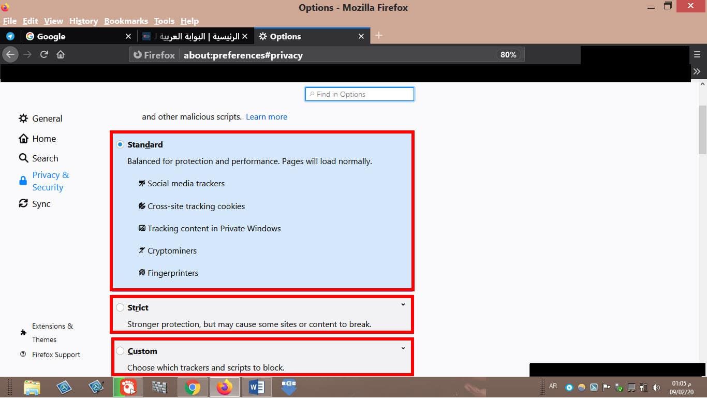Click the Cryptominers icon

pos(142,250)
